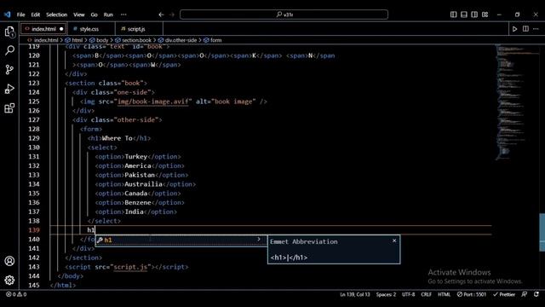This screenshot has width=545, height=307.
Task: Click the Port: 5501 Live Server item
Action: point(472,294)
